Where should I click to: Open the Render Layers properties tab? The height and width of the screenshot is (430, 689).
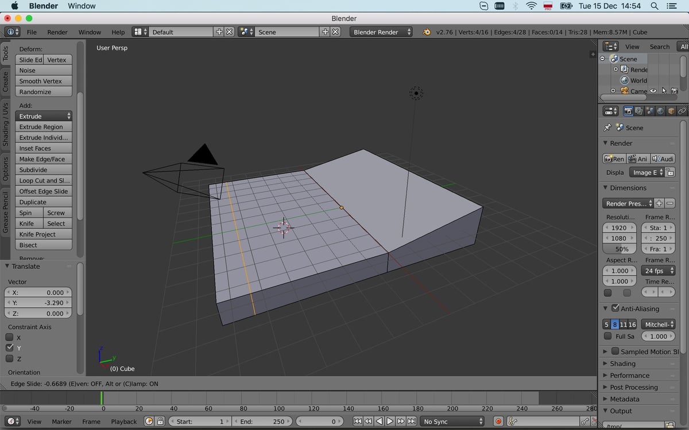click(638, 111)
